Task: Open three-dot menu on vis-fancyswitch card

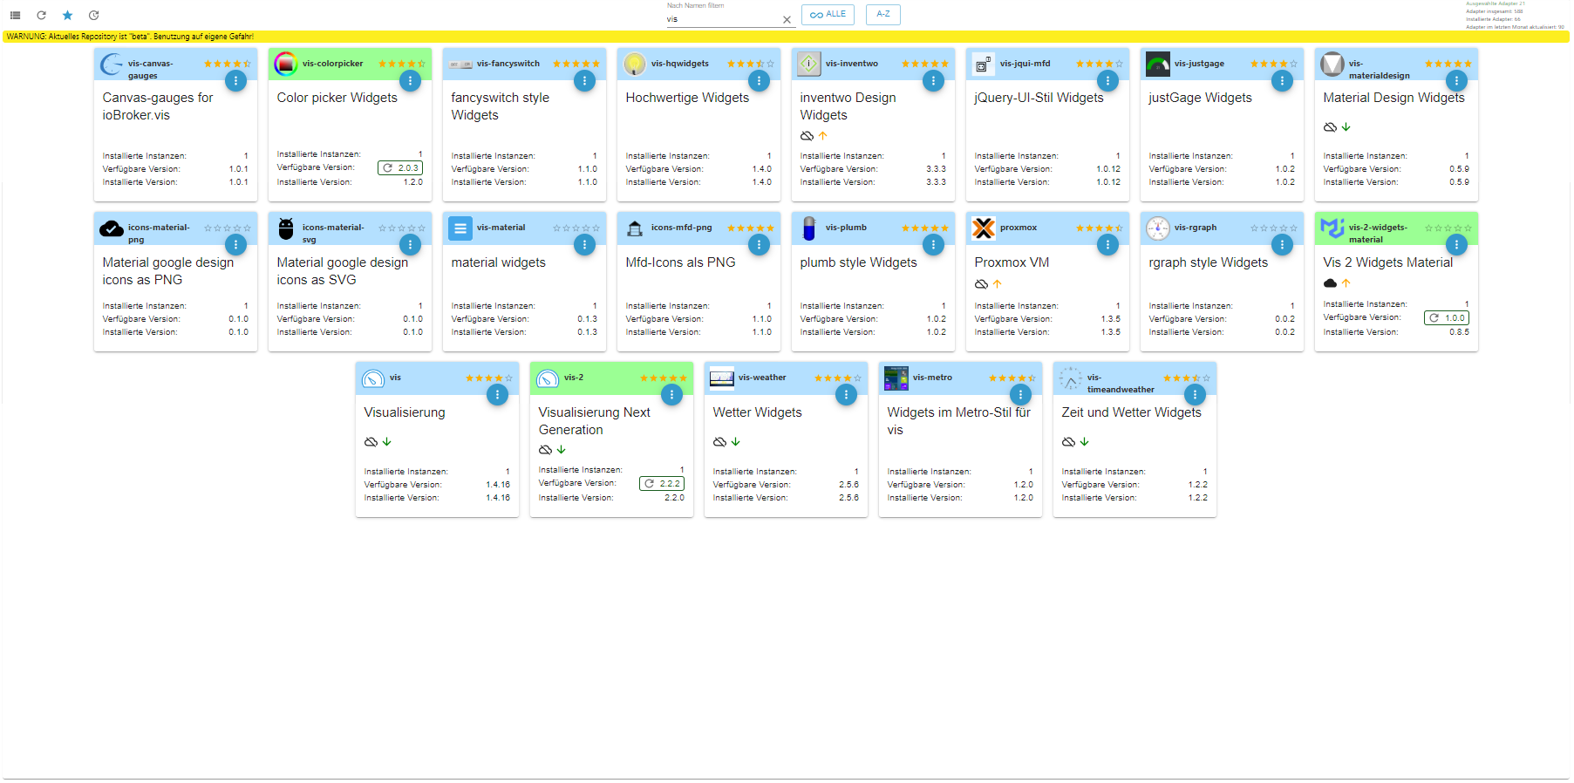Action: (x=584, y=81)
